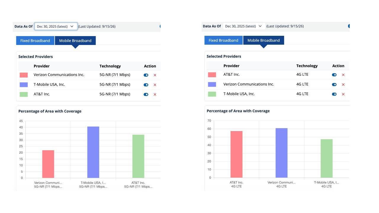Toggle AT&T 4G LTE coverage visibility switch
The height and width of the screenshot is (213, 379).
coord(334,75)
